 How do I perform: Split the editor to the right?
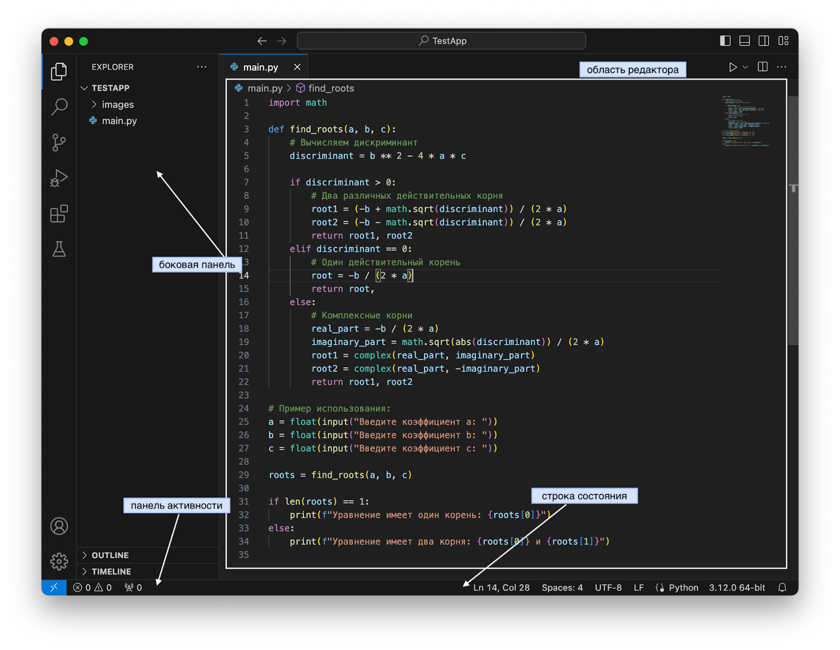pyautogui.click(x=763, y=67)
